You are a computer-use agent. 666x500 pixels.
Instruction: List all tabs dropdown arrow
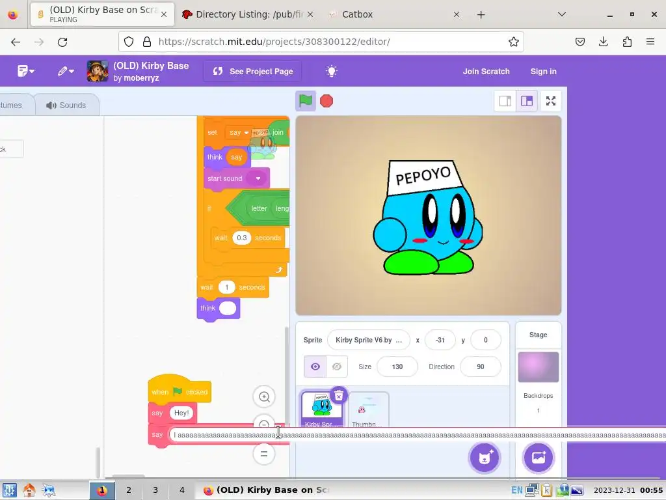click(x=562, y=14)
